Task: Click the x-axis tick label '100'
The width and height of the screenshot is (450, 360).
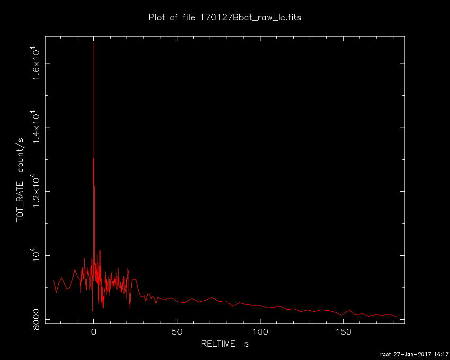Action: (x=260, y=332)
